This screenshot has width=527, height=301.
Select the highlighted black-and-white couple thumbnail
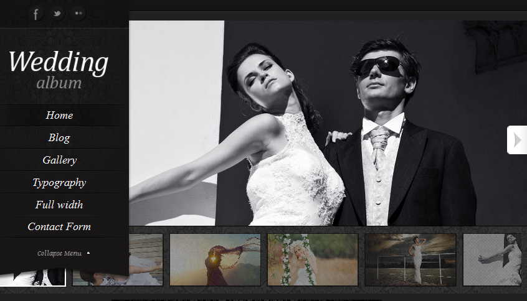[x=33, y=278]
